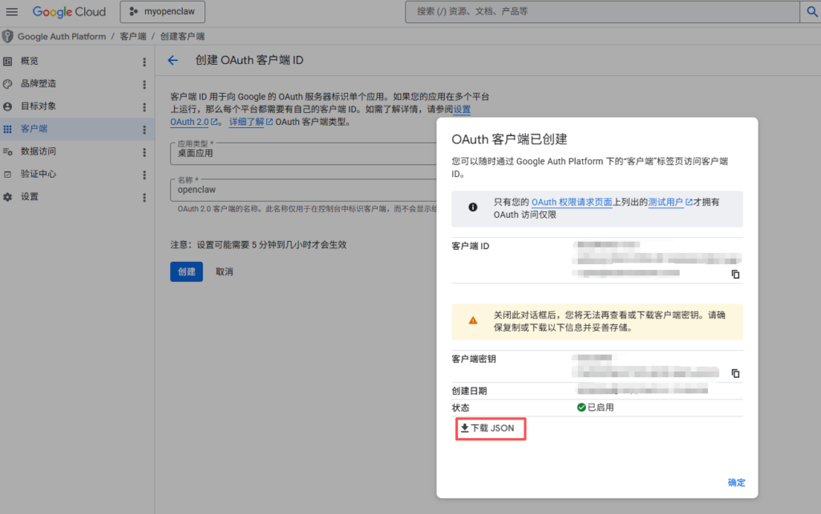The width and height of the screenshot is (821, 514).
Task: Open more options for 品牌塑造
Action: coord(144,84)
